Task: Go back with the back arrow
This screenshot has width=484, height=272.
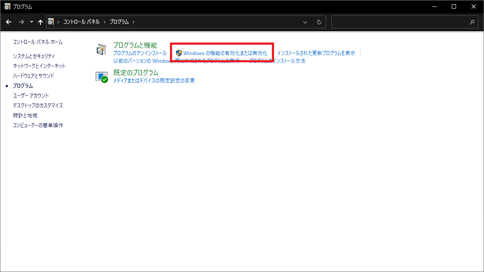Action: (x=9, y=22)
